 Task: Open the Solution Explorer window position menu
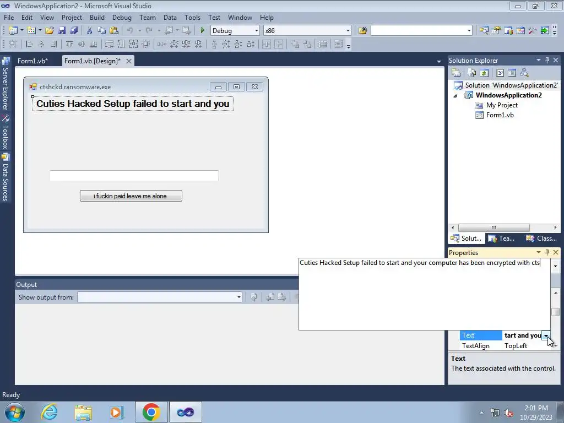click(539, 60)
